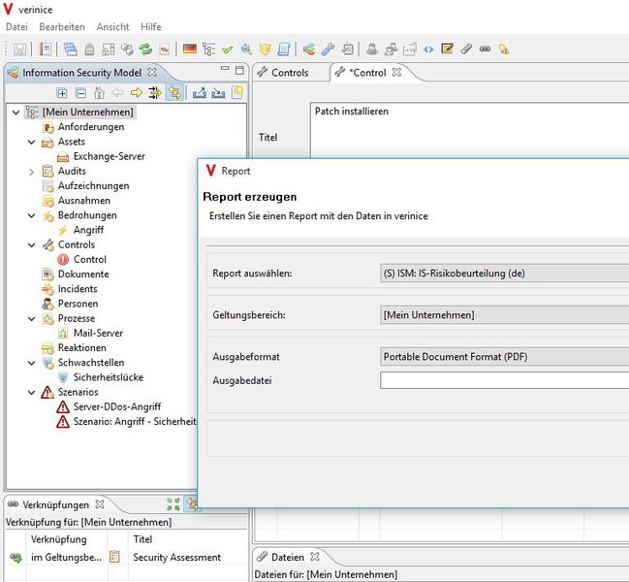The image size is (629, 582).
Task: Collapse the Assets tree node
Action: 31,142
